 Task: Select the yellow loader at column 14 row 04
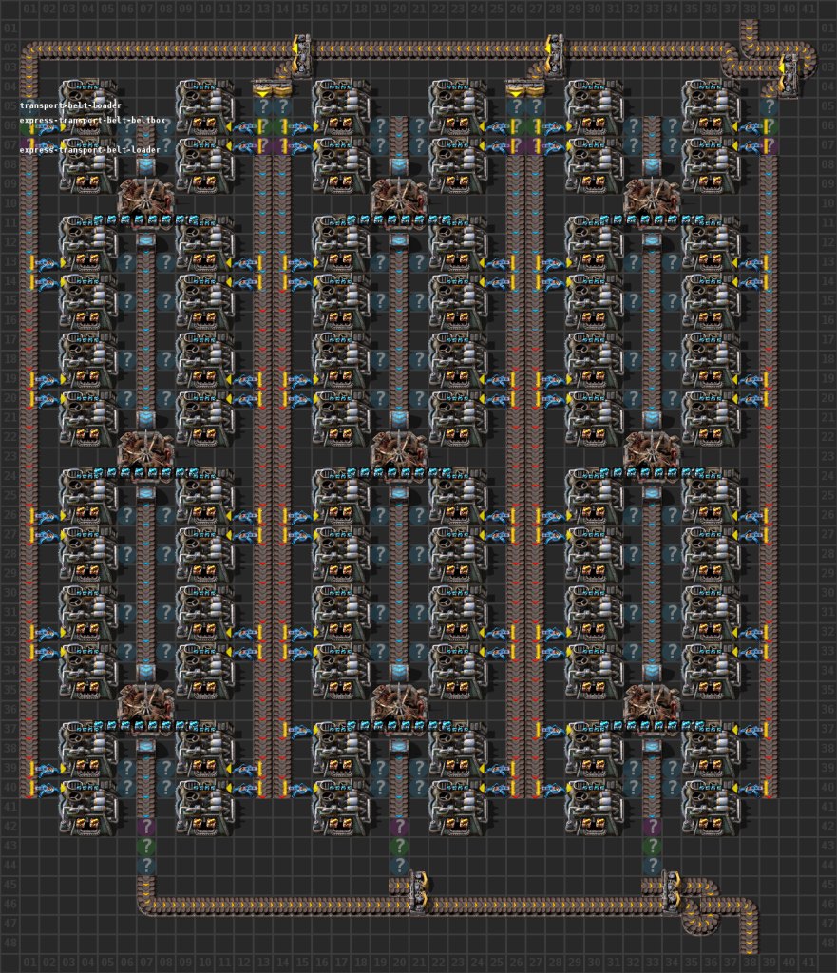click(x=282, y=87)
